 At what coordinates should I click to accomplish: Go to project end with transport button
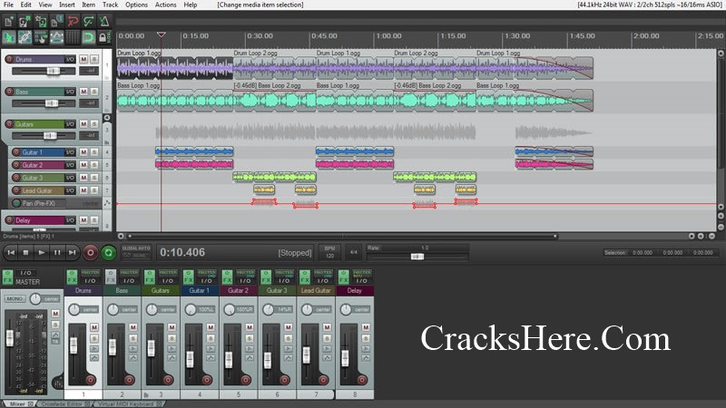click(72, 253)
